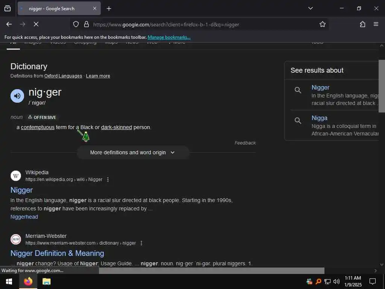
Task: Send Feedback on the dictionary box
Action: pyautogui.click(x=245, y=143)
